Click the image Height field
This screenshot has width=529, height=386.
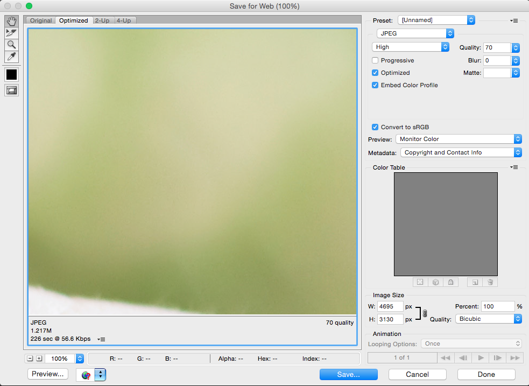coord(390,319)
